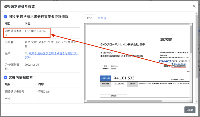Switch to the PDF tab
Viewport: 200px width, 117px height.
point(89,18)
